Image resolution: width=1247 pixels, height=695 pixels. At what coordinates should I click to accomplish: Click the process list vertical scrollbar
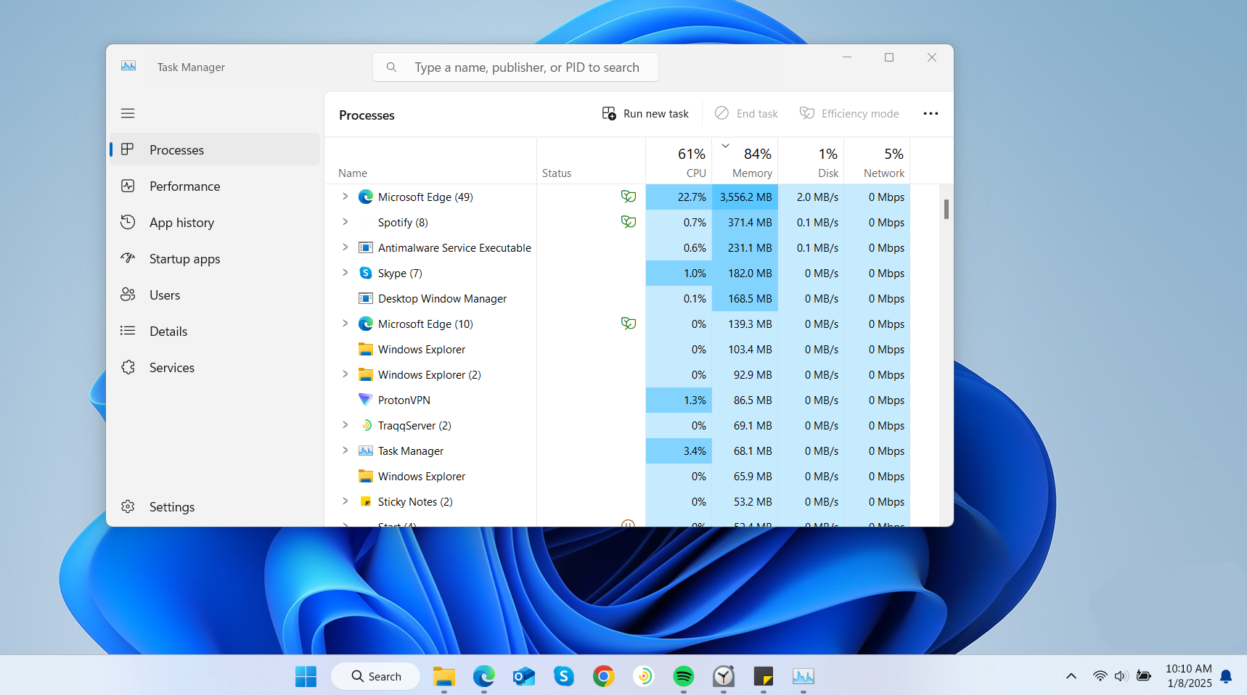(x=946, y=209)
